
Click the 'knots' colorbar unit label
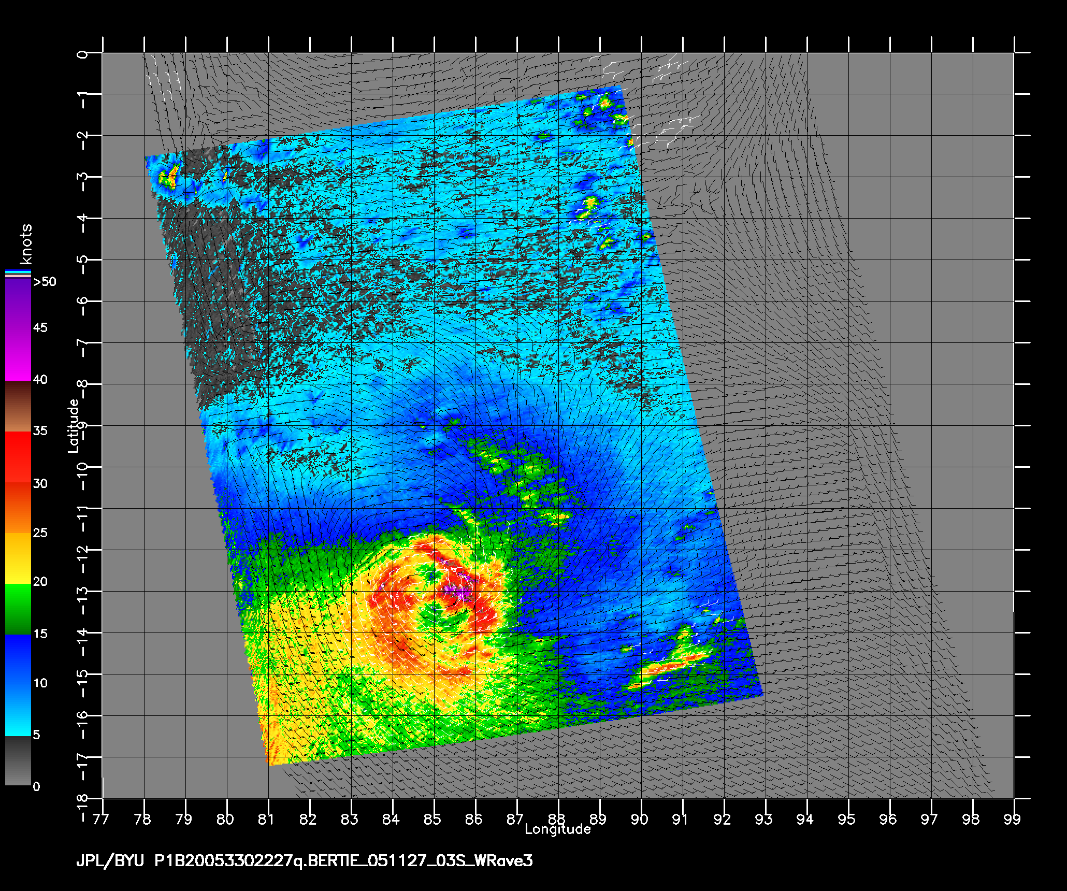(26, 244)
